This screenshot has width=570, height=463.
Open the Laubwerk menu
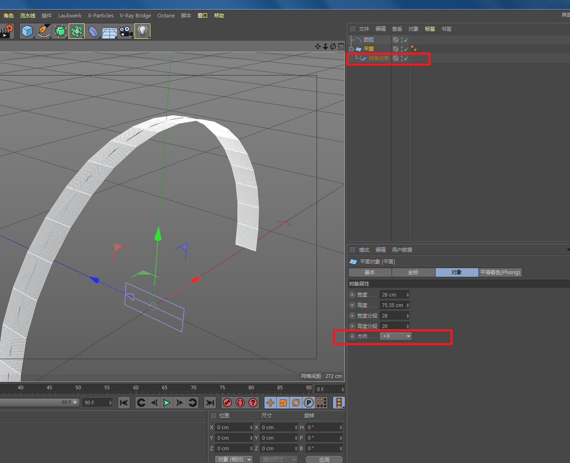tap(70, 16)
